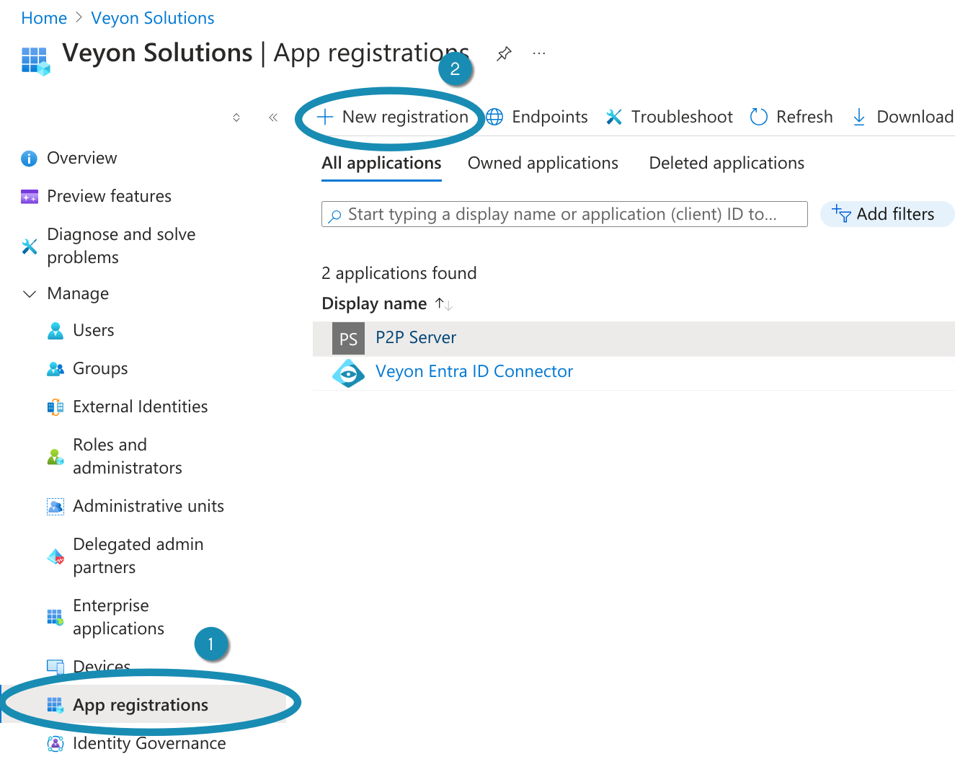Refresh the app registrations list
955x759 pixels.
click(x=791, y=117)
